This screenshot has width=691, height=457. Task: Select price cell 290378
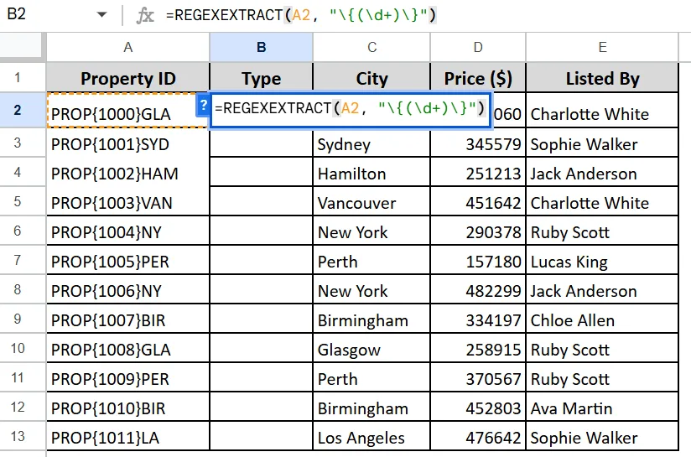pos(478,231)
